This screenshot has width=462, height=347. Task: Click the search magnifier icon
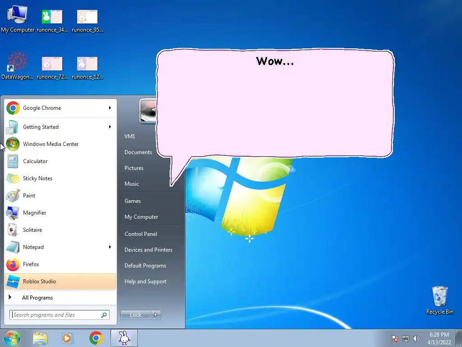pyautogui.click(x=104, y=315)
